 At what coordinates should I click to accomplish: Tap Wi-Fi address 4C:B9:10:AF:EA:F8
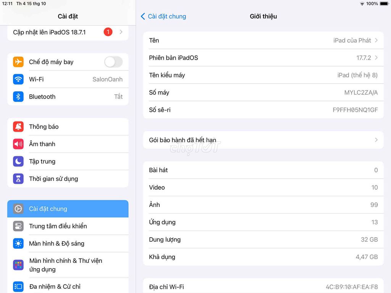coord(352,287)
